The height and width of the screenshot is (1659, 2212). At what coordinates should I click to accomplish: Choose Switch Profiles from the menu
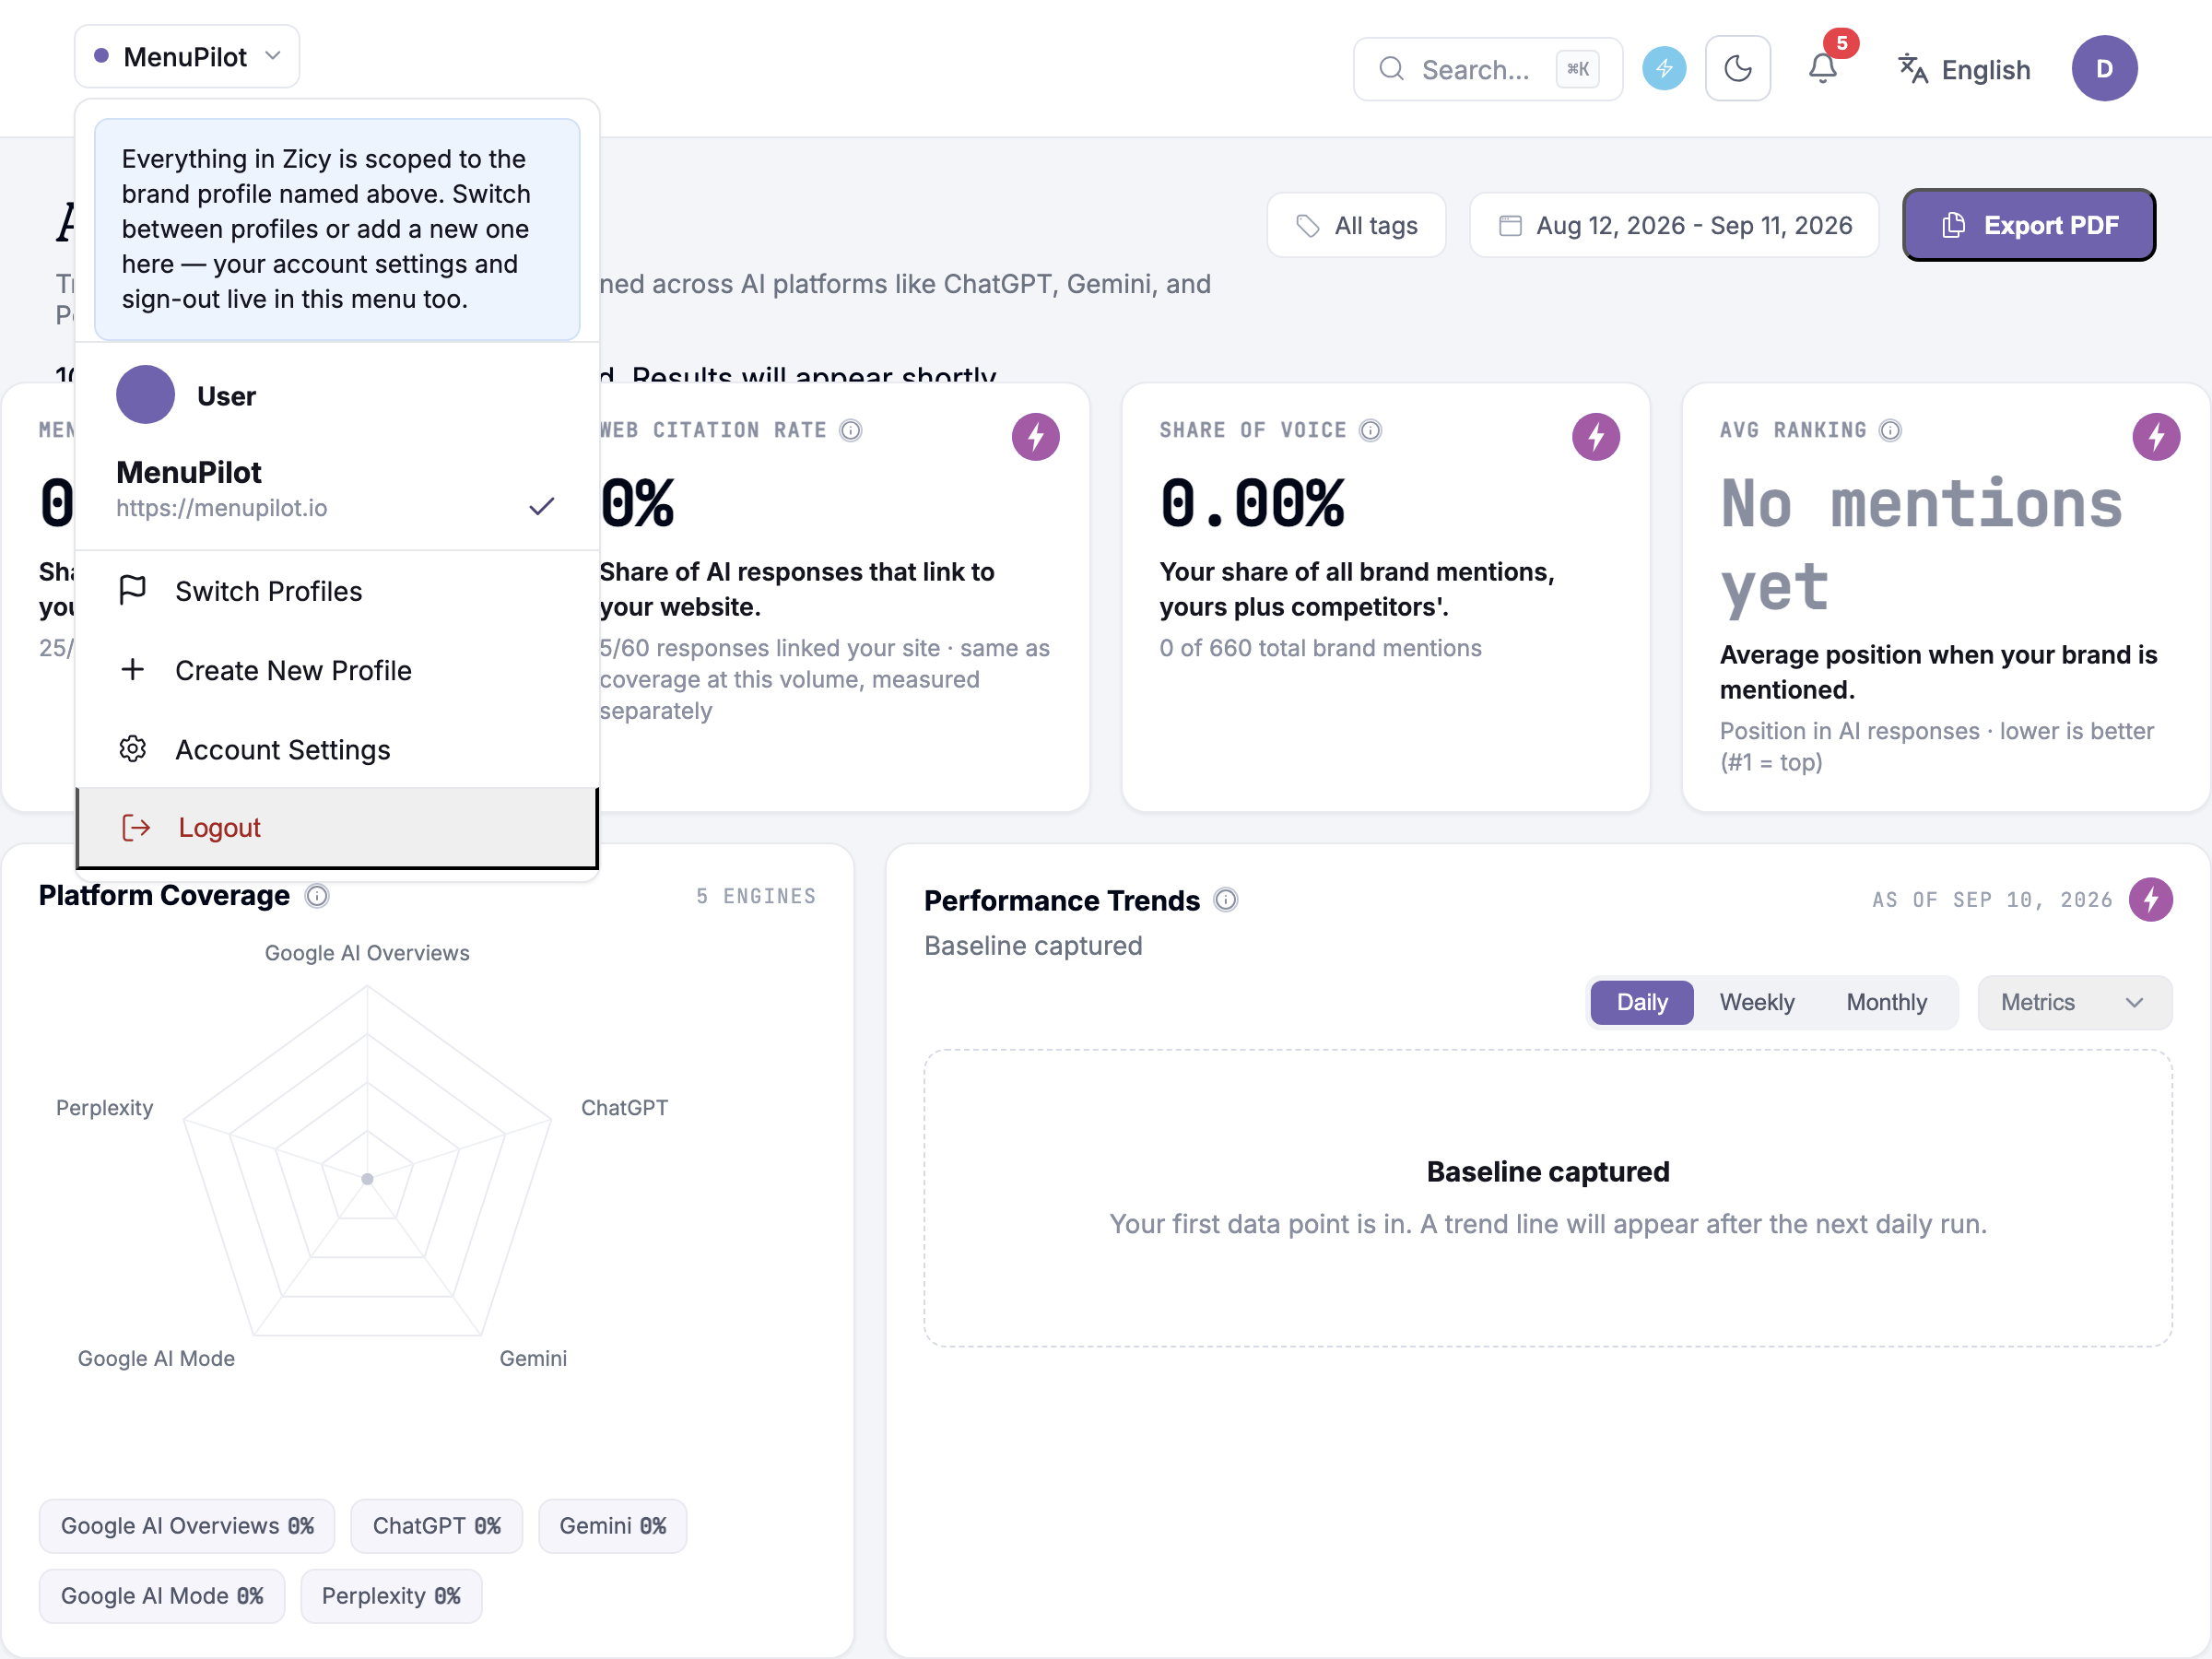click(x=337, y=591)
